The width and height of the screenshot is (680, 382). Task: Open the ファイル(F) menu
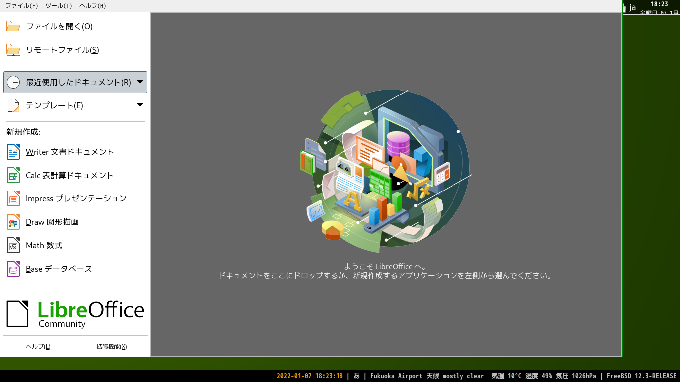click(21, 6)
